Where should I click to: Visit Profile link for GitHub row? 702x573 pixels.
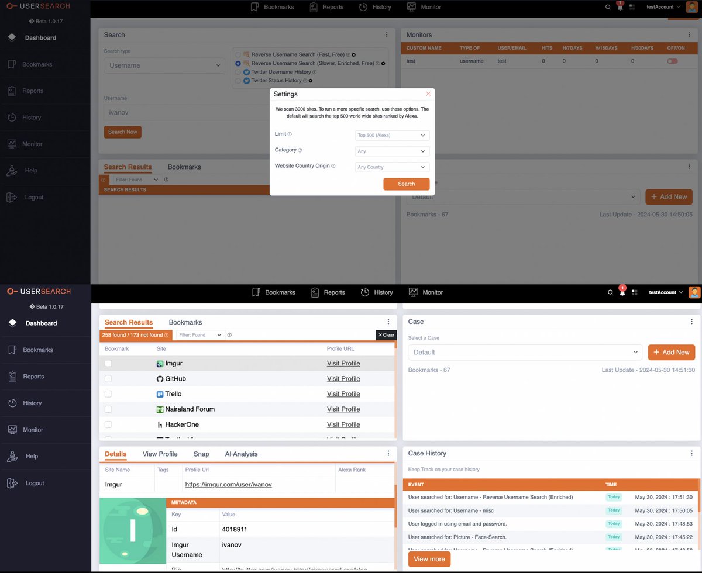[x=343, y=379]
